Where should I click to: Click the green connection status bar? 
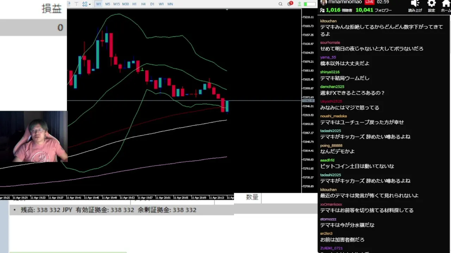(x=310, y=4)
